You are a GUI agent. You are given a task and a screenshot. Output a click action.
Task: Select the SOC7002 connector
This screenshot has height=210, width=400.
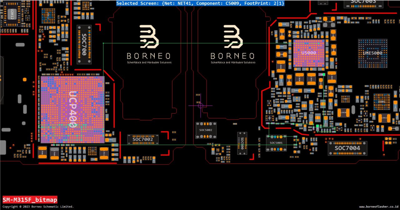(x=143, y=139)
